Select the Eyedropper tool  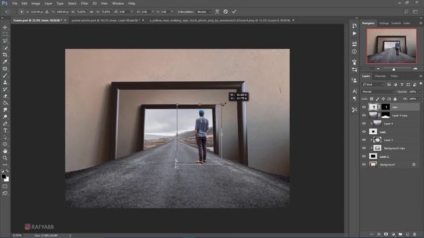(5, 61)
